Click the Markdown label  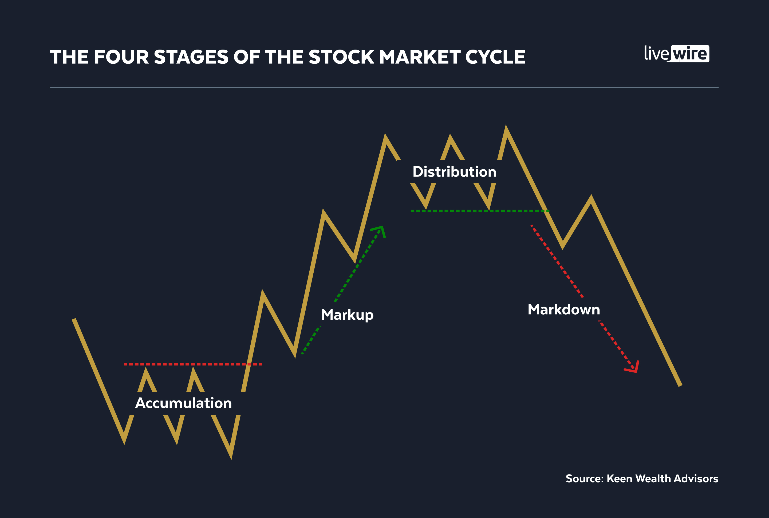(x=564, y=310)
